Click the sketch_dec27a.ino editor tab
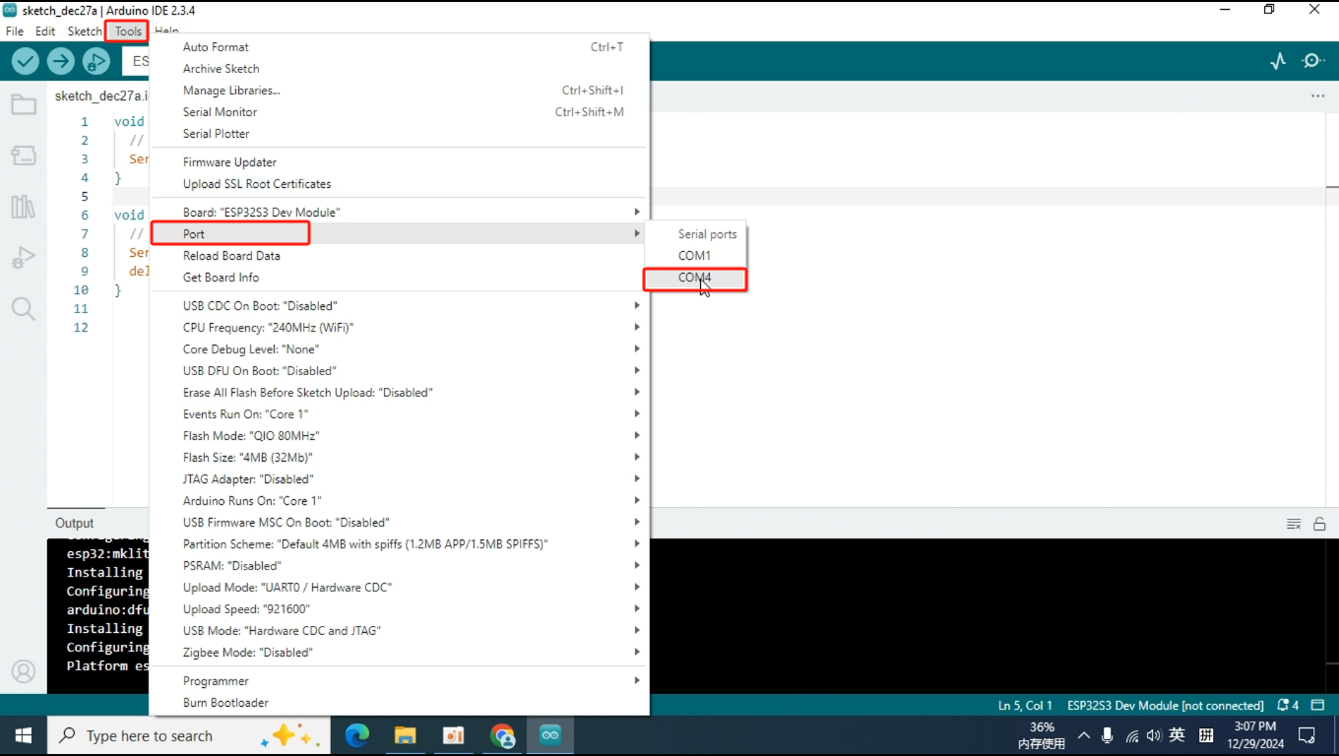The height and width of the screenshot is (756, 1339). point(98,96)
